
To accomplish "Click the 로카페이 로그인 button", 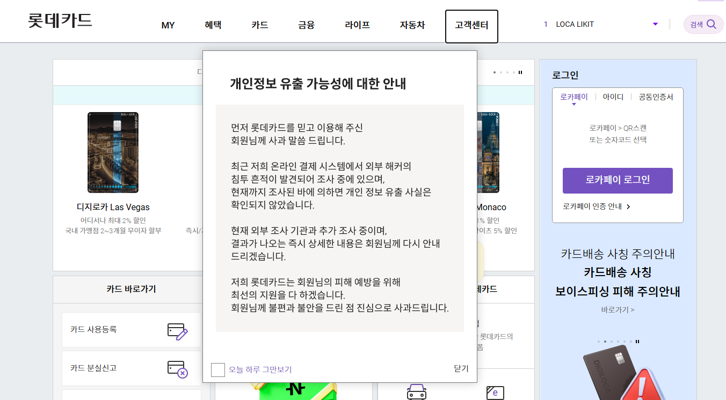I will pos(618,180).
